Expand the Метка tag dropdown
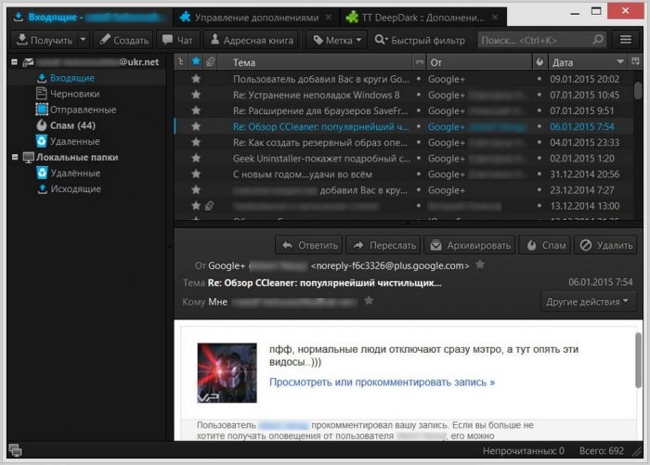 tap(336, 40)
